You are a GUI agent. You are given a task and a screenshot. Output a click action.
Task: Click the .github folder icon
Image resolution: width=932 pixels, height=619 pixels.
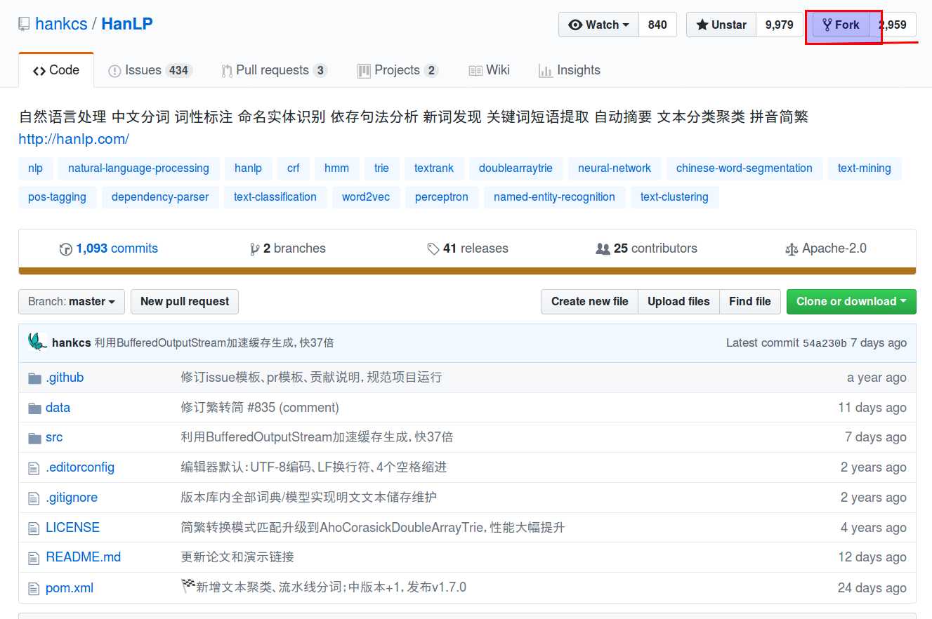point(34,378)
